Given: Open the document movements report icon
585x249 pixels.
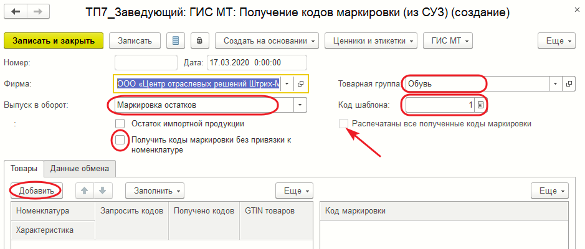Looking at the screenshot, I should (175, 41).
